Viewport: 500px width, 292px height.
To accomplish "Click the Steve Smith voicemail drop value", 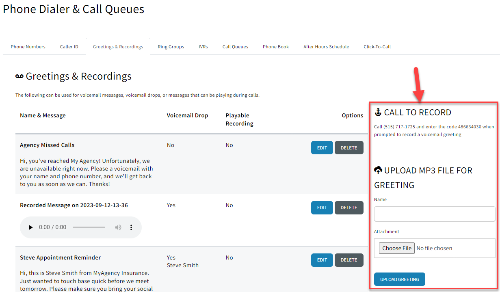I will [x=183, y=265].
